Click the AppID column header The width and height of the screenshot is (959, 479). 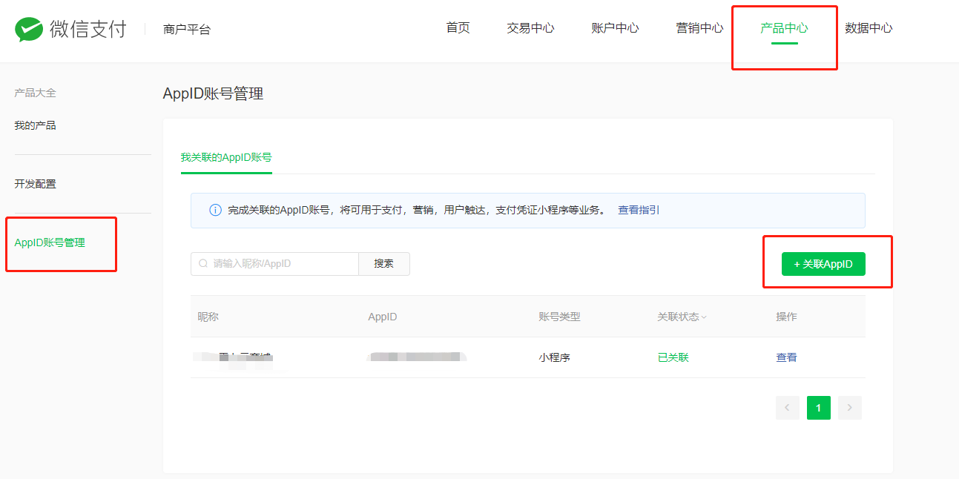click(x=383, y=317)
